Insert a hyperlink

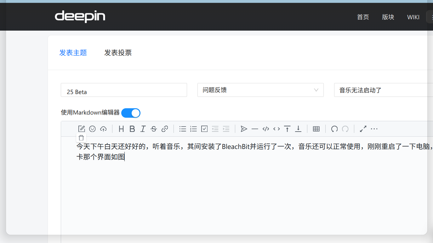[x=165, y=129]
